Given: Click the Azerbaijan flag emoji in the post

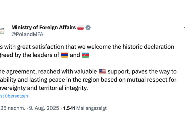Looking at the screenshot, I should 85,55.
